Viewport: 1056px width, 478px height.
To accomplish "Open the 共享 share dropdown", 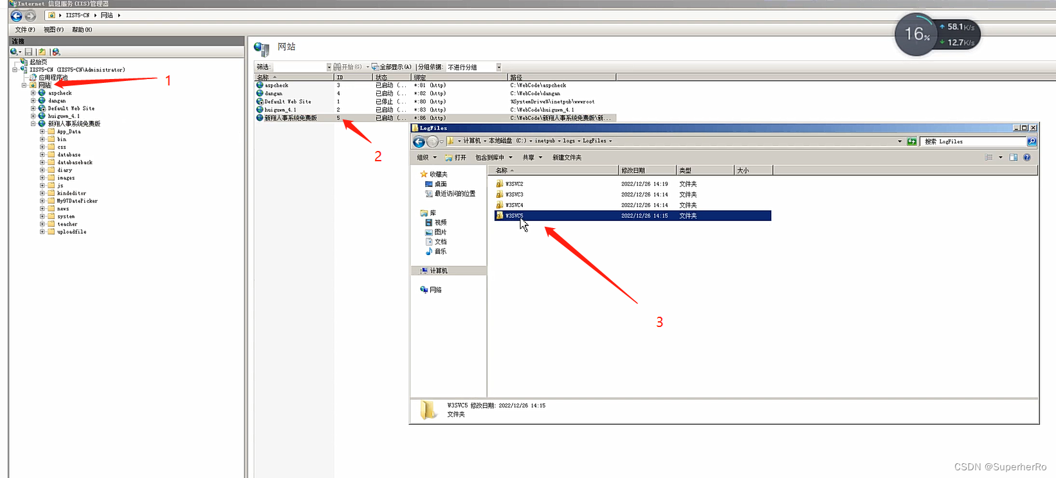I will [x=533, y=157].
